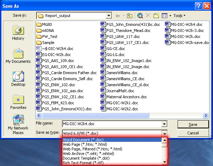Click the Help question mark button
Screen dimensions: 213x166
(x=198, y=6)
